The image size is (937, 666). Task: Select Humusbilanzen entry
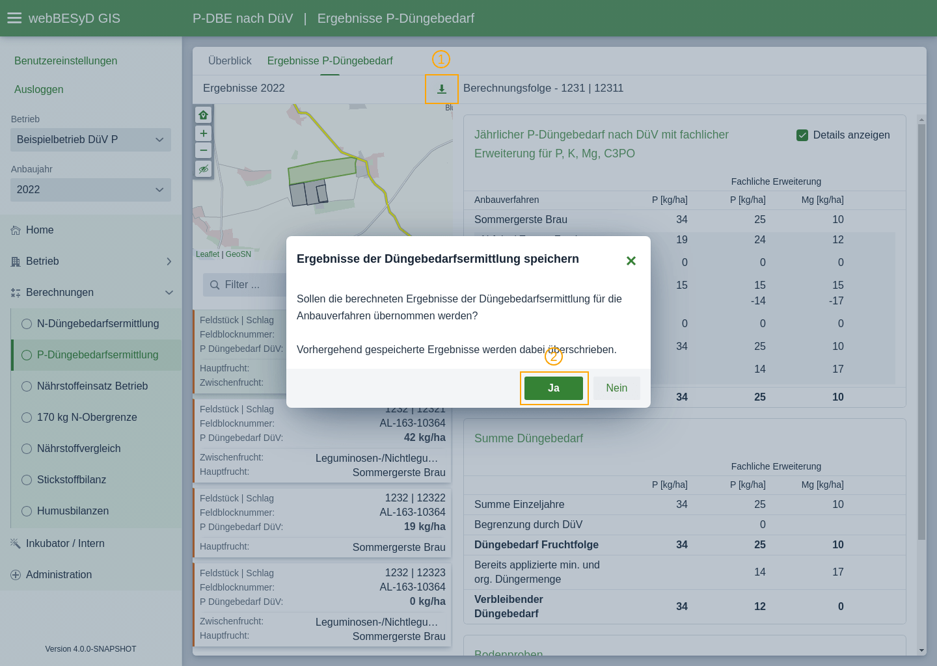pyautogui.click(x=96, y=511)
